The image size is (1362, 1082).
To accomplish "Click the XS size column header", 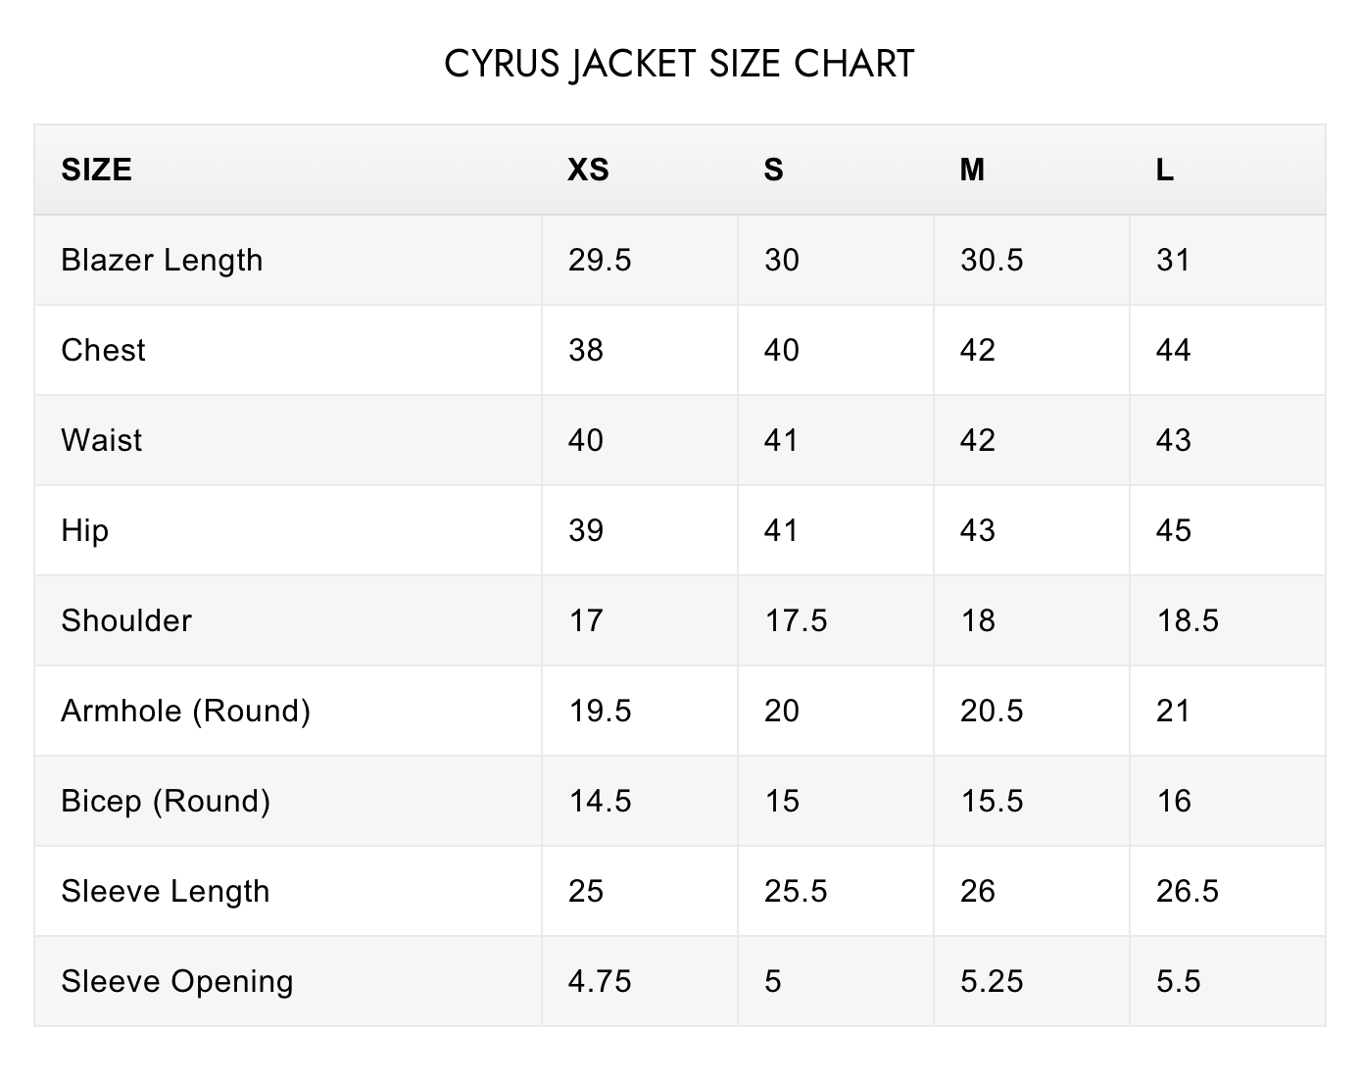I will (x=588, y=170).
